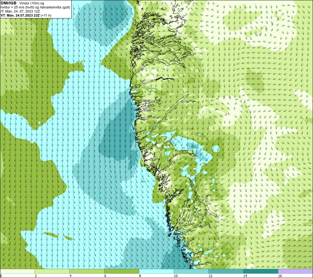
Task: Click the 'VT: Mán. 24.07.2023 23Z' line
Action: pos(20,15)
